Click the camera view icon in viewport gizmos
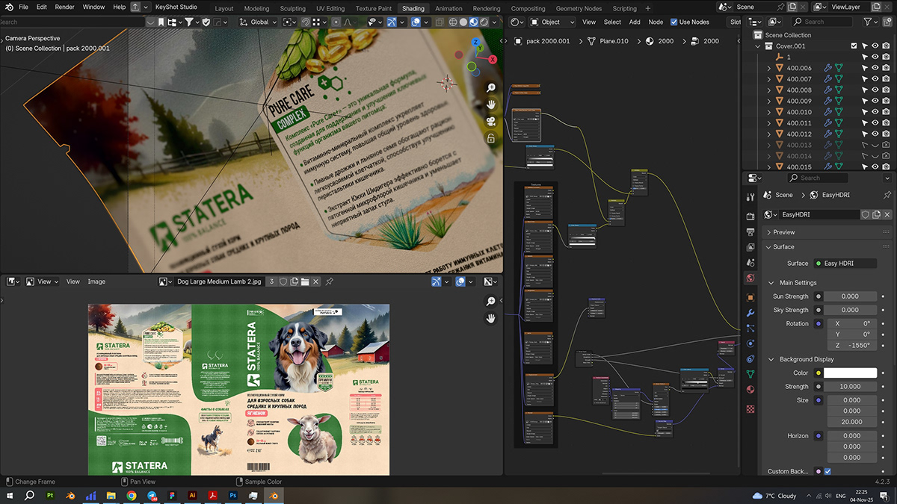This screenshot has height=504, width=897. tap(490, 120)
